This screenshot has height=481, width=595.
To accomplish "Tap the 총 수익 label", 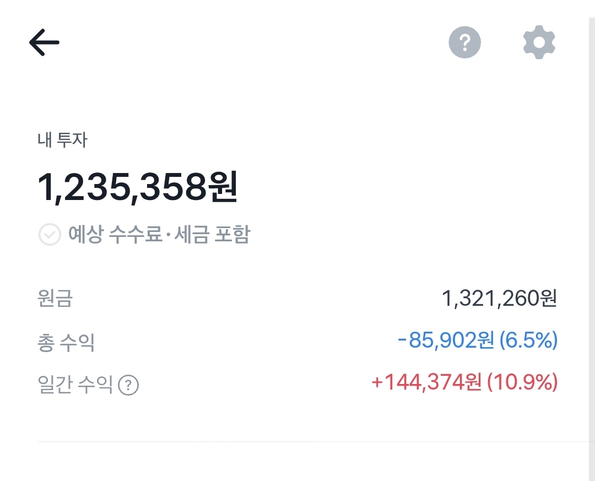I will point(66,342).
